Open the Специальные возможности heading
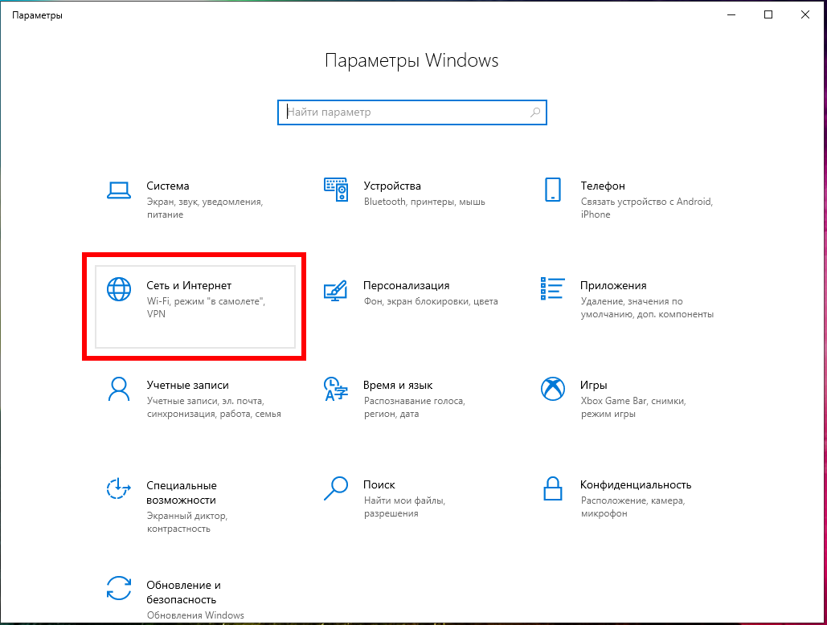The width and height of the screenshot is (827, 625). (182, 492)
